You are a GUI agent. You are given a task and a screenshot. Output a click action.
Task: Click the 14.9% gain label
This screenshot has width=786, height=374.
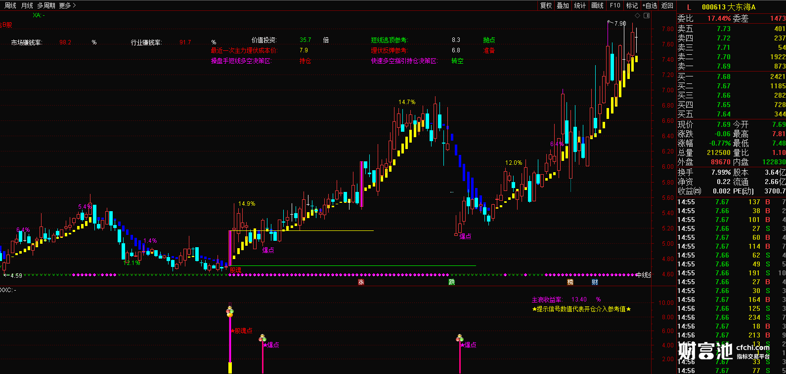click(x=247, y=204)
